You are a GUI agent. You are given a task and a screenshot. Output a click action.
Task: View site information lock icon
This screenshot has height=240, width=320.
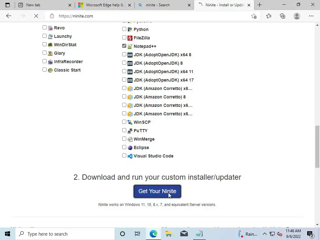click(x=52, y=16)
